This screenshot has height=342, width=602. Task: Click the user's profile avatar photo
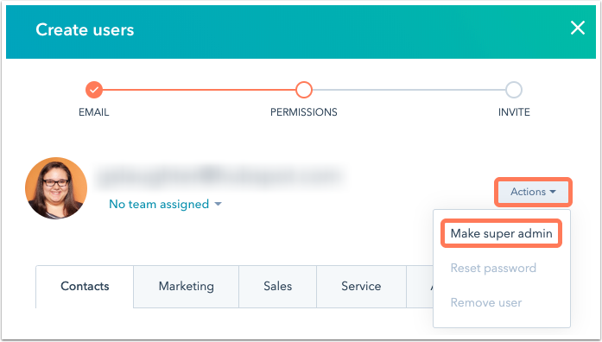point(56,188)
